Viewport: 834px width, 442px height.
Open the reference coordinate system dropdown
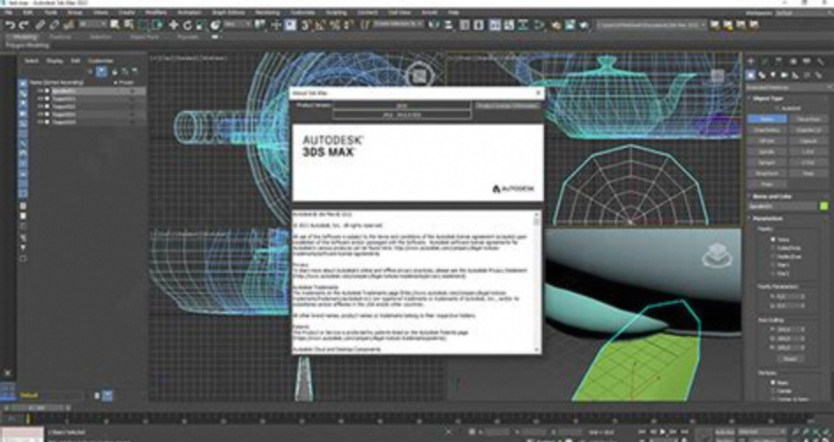click(x=237, y=25)
